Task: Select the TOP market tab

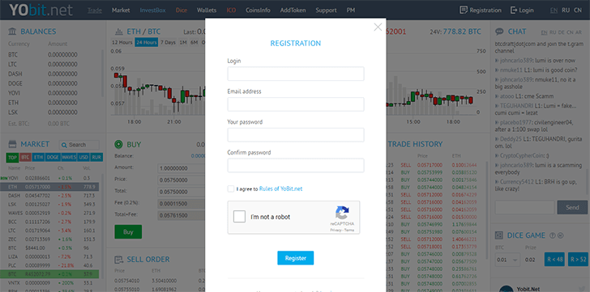Action: pyautogui.click(x=12, y=157)
